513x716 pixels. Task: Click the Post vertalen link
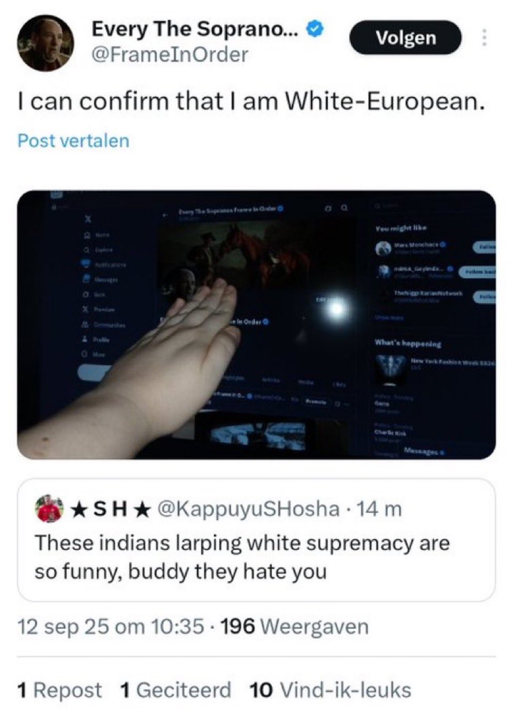73,141
